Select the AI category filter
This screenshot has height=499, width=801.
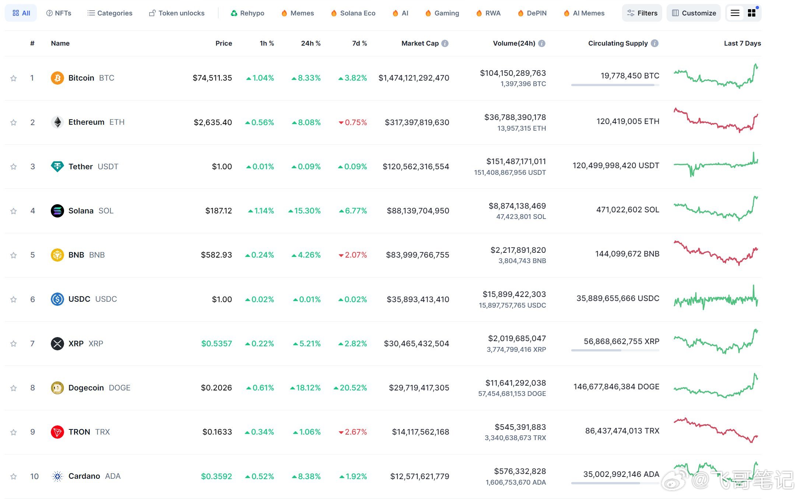click(401, 13)
